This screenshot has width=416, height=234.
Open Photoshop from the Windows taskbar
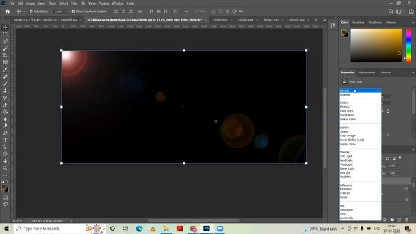click(x=207, y=229)
